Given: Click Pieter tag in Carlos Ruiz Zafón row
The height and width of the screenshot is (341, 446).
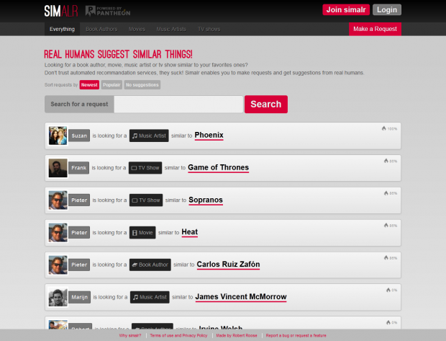Looking at the screenshot, I should [79, 265].
